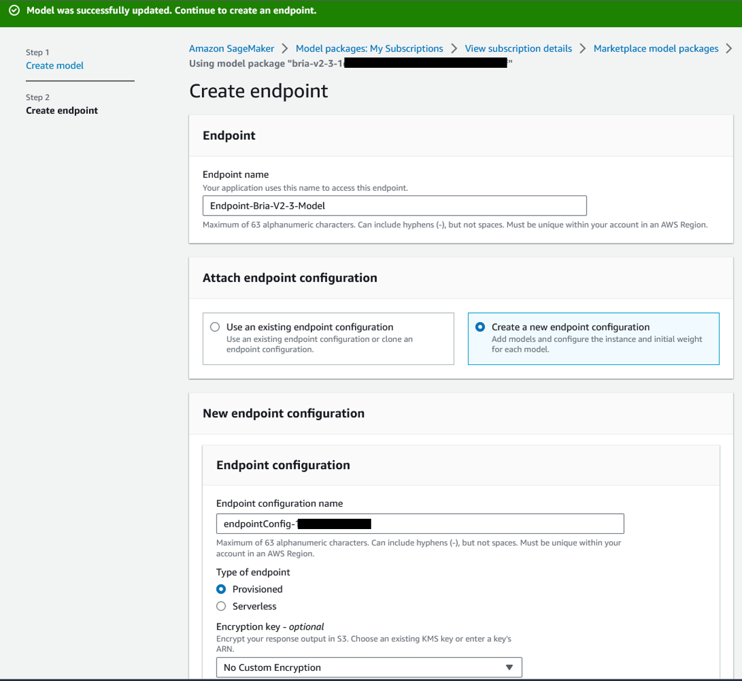The height and width of the screenshot is (681, 742).
Task: Select Use an existing endpoint configuration radio
Action: (x=215, y=327)
